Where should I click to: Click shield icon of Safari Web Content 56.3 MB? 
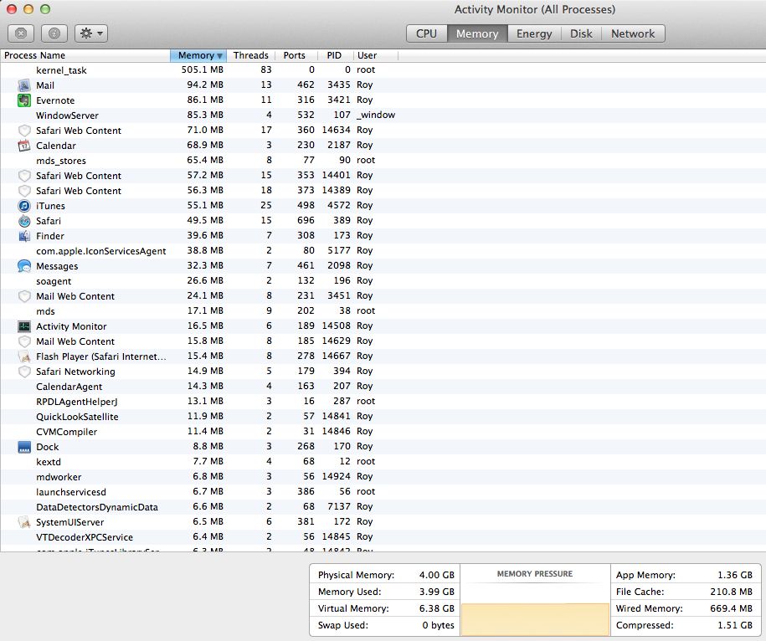click(x=24, y=191)
